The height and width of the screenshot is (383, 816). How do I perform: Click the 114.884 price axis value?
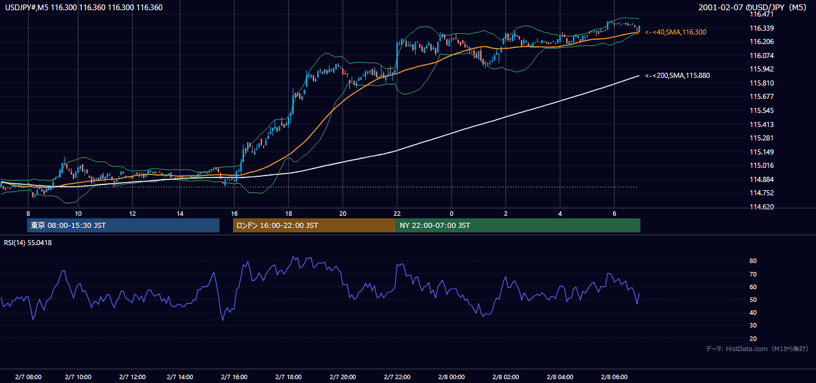[761, 179]
